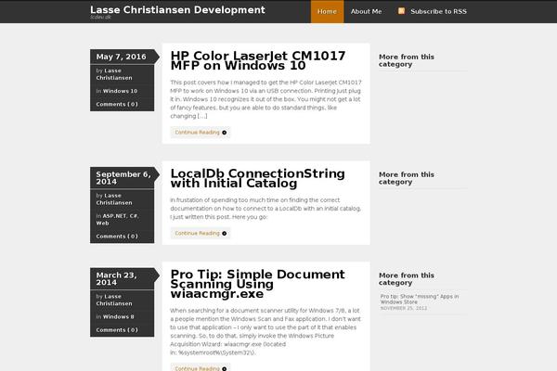Image resolution: width=557 pixels, height=371 pixels.
Task: Click Continue Reading under HP LaserJet post
Action: click(x=201, y=133)
